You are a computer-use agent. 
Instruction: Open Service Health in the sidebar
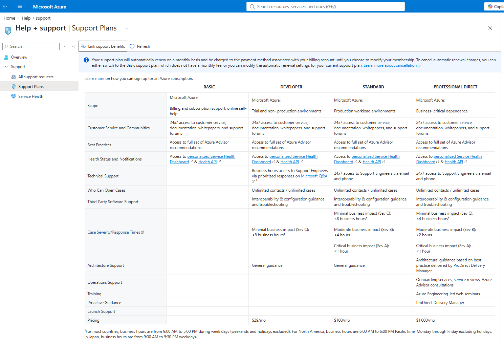point(31,96)
